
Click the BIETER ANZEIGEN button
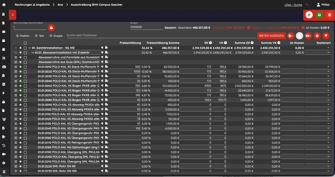point(271,36)
